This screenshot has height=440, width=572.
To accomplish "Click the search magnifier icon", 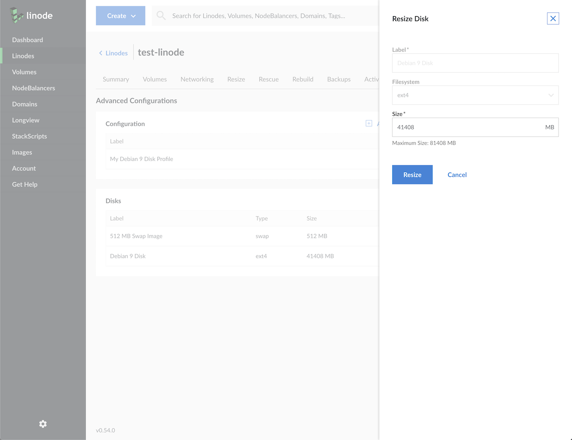I will click(x=161, y=16).
